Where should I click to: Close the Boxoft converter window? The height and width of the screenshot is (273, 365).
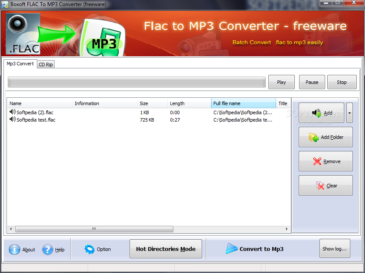click(354, 3)
